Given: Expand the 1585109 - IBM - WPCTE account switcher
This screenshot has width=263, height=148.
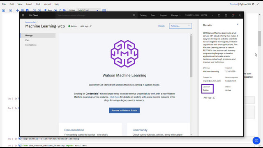Looking at the screenshot, I should [199, 15].
